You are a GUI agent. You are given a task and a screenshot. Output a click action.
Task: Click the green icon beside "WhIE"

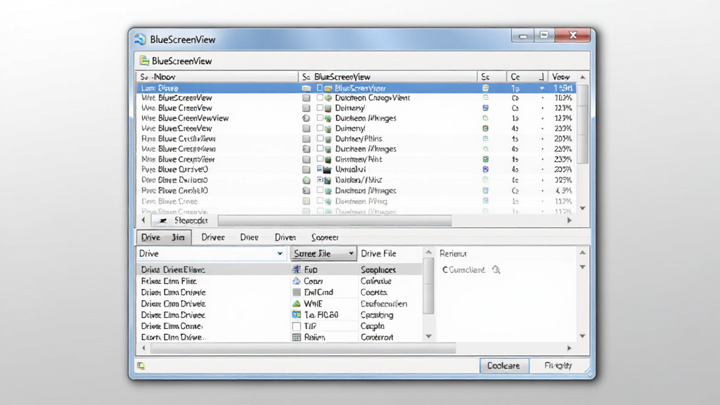click(297, 304)
